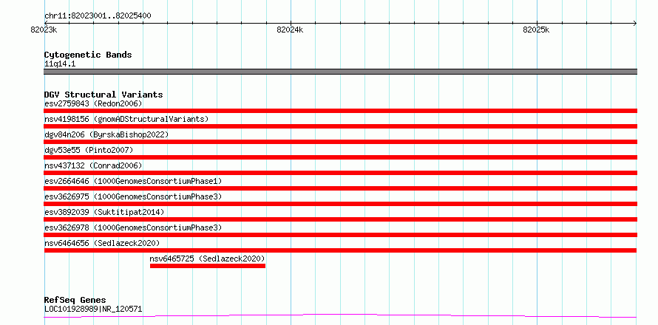Image resolution: width=658 pixels, height=325 pixels.
Task: Open variant nsv6464656 (Sedlazeck2020) label
Action: click(102, 243)
